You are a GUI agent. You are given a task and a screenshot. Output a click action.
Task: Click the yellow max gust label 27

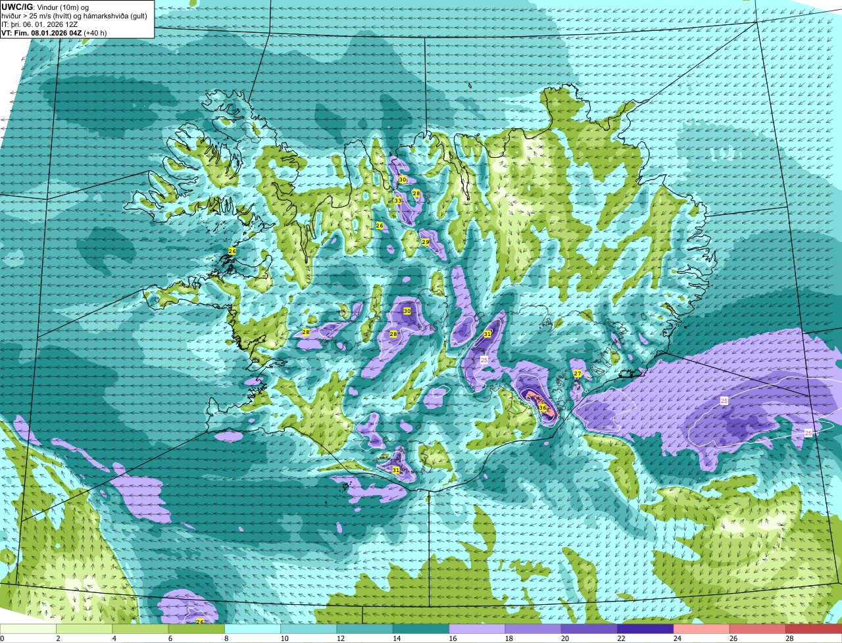coord(577,373)
